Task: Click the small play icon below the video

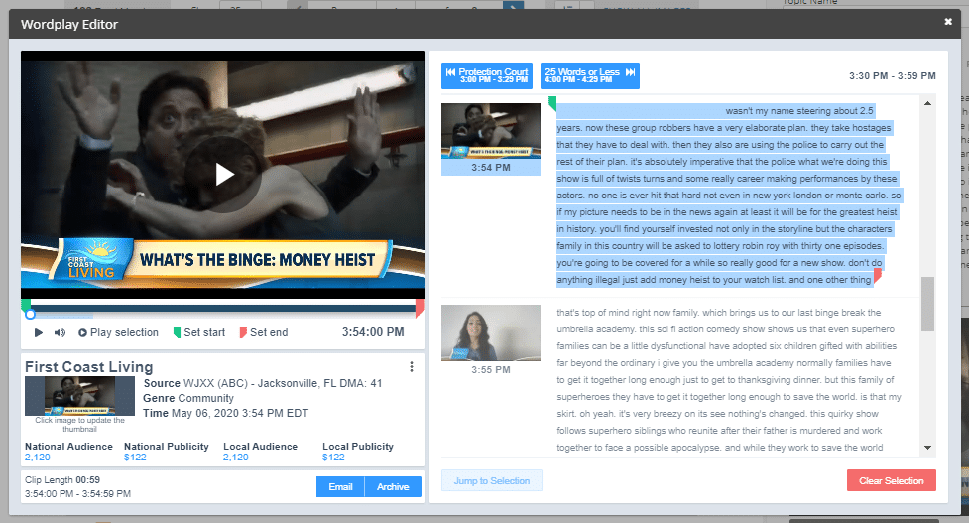Action: click(39, 332)
